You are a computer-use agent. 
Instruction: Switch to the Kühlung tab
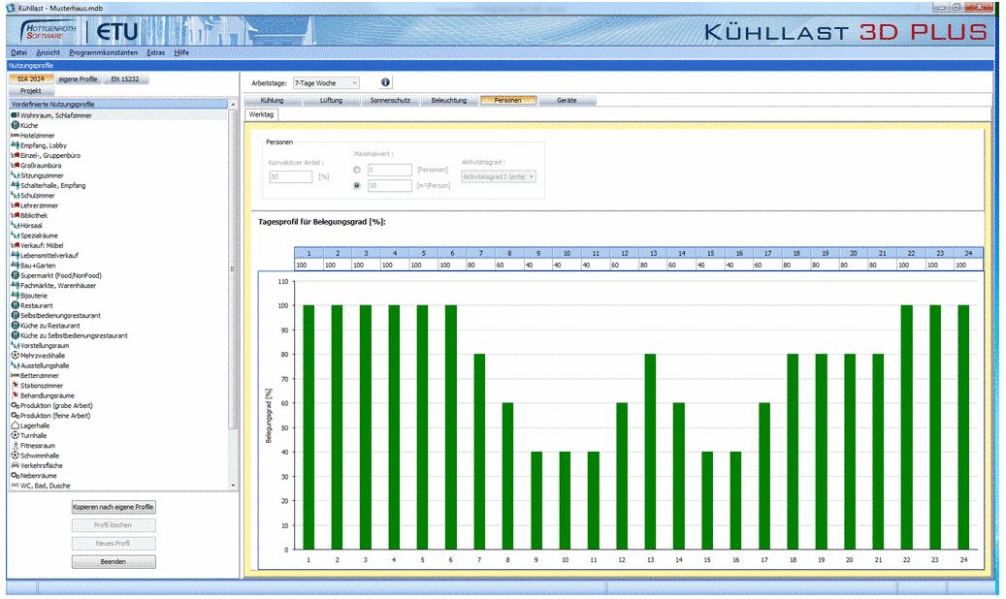point(272,100)
